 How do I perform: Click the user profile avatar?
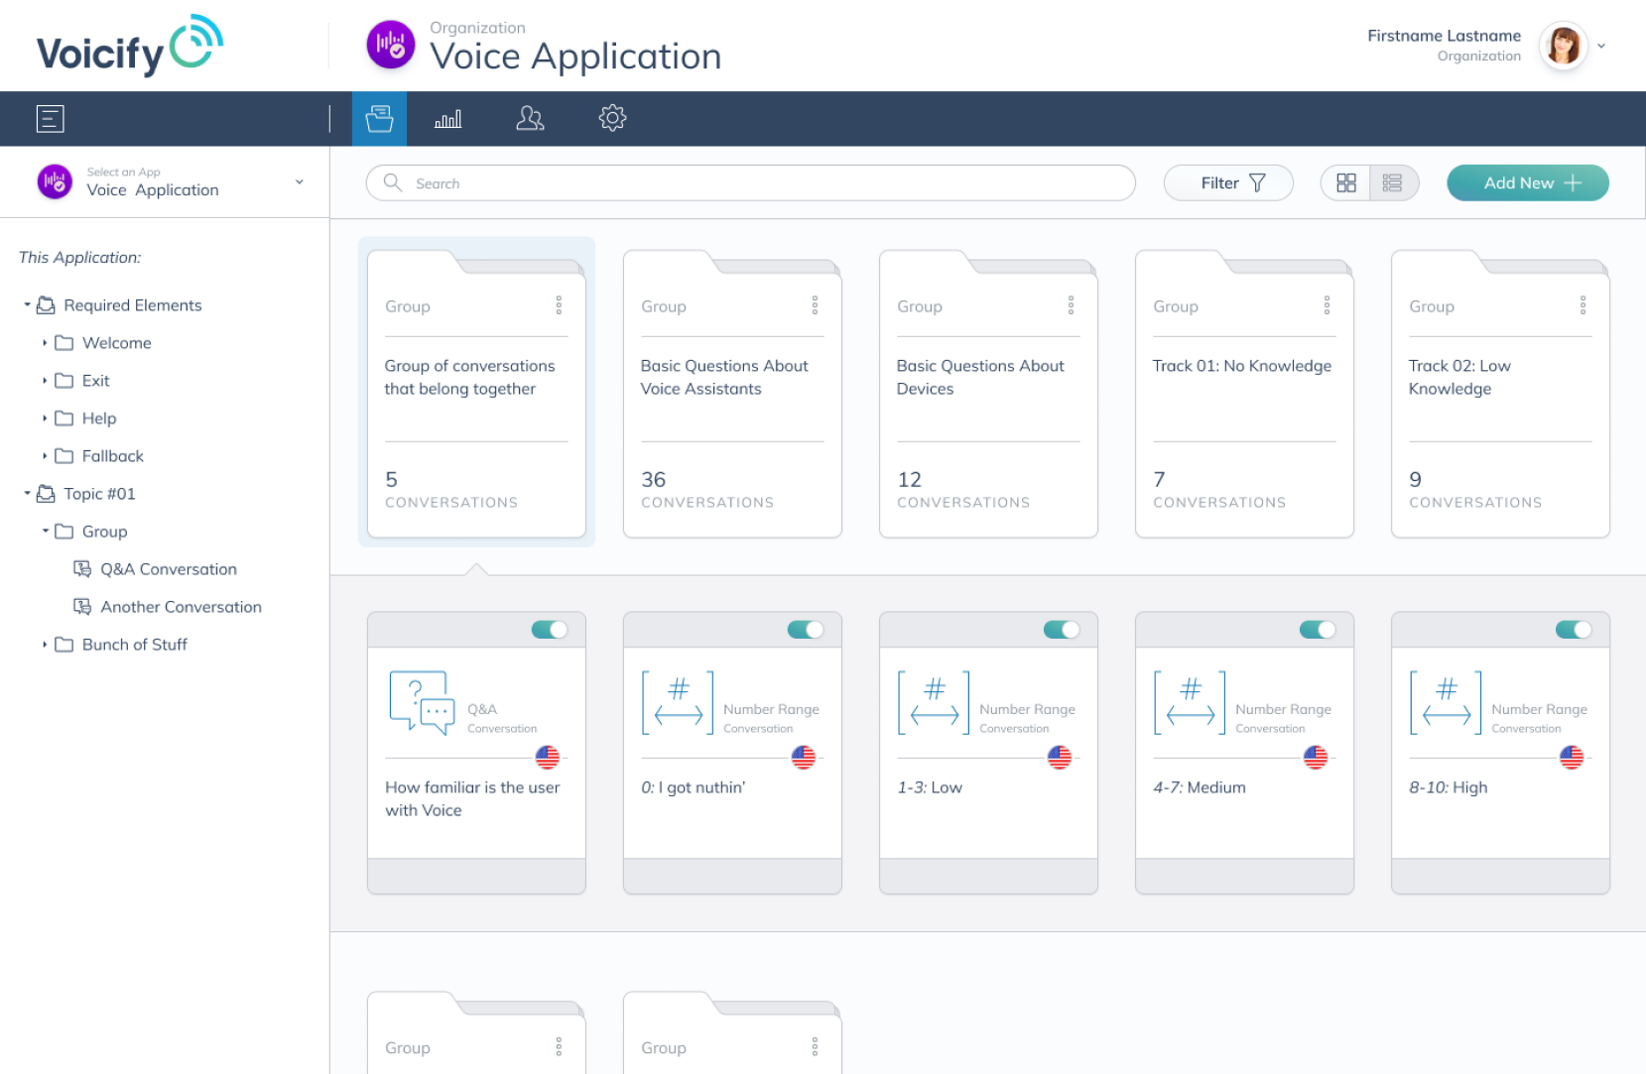tap(1564, 46)
